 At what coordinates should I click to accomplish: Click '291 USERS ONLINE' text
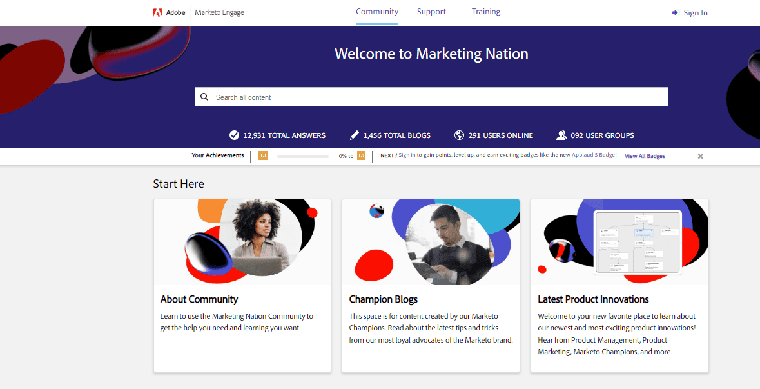click(501, 136)
